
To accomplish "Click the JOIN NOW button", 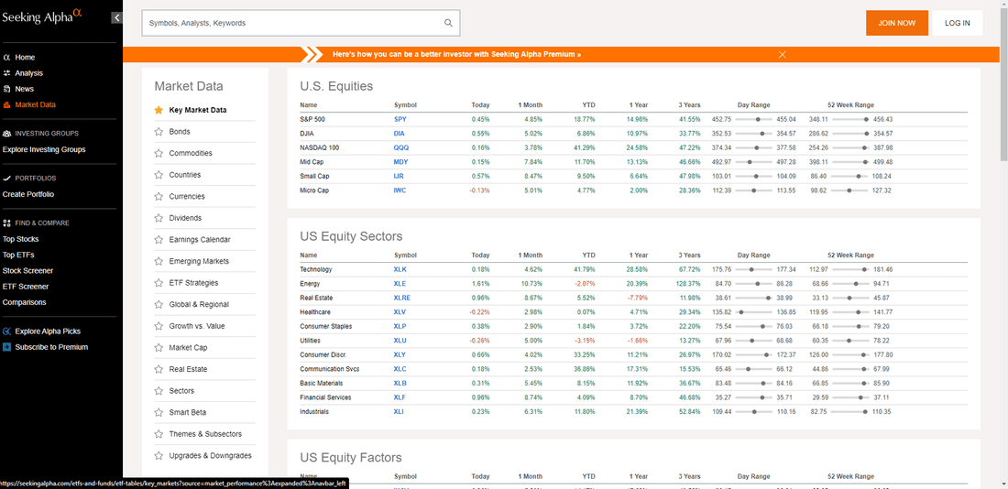I will point(897,23).
